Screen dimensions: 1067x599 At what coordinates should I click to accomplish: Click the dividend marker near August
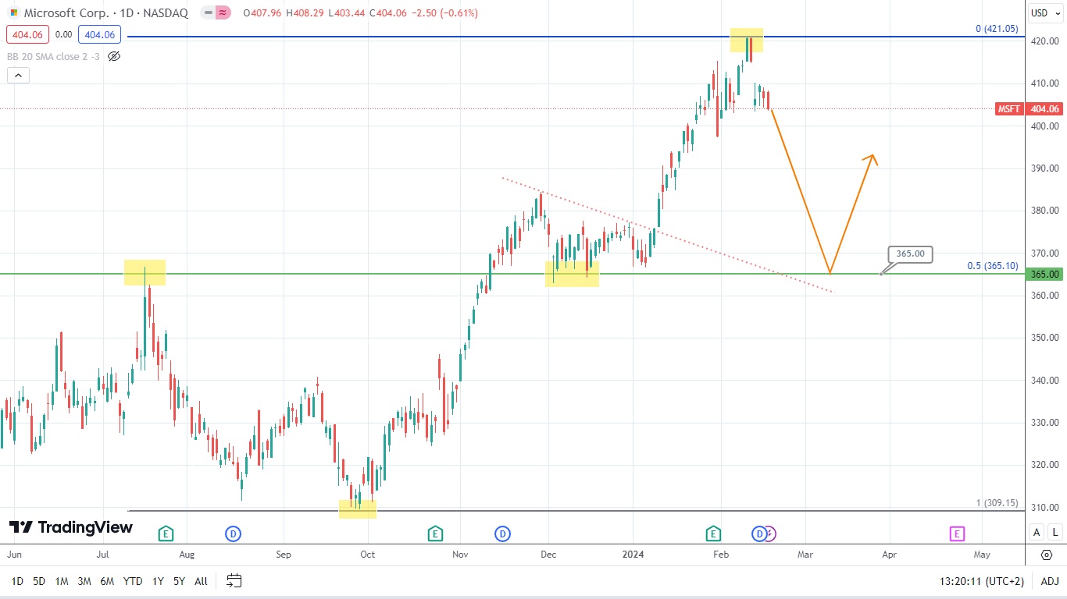(233, 533)
